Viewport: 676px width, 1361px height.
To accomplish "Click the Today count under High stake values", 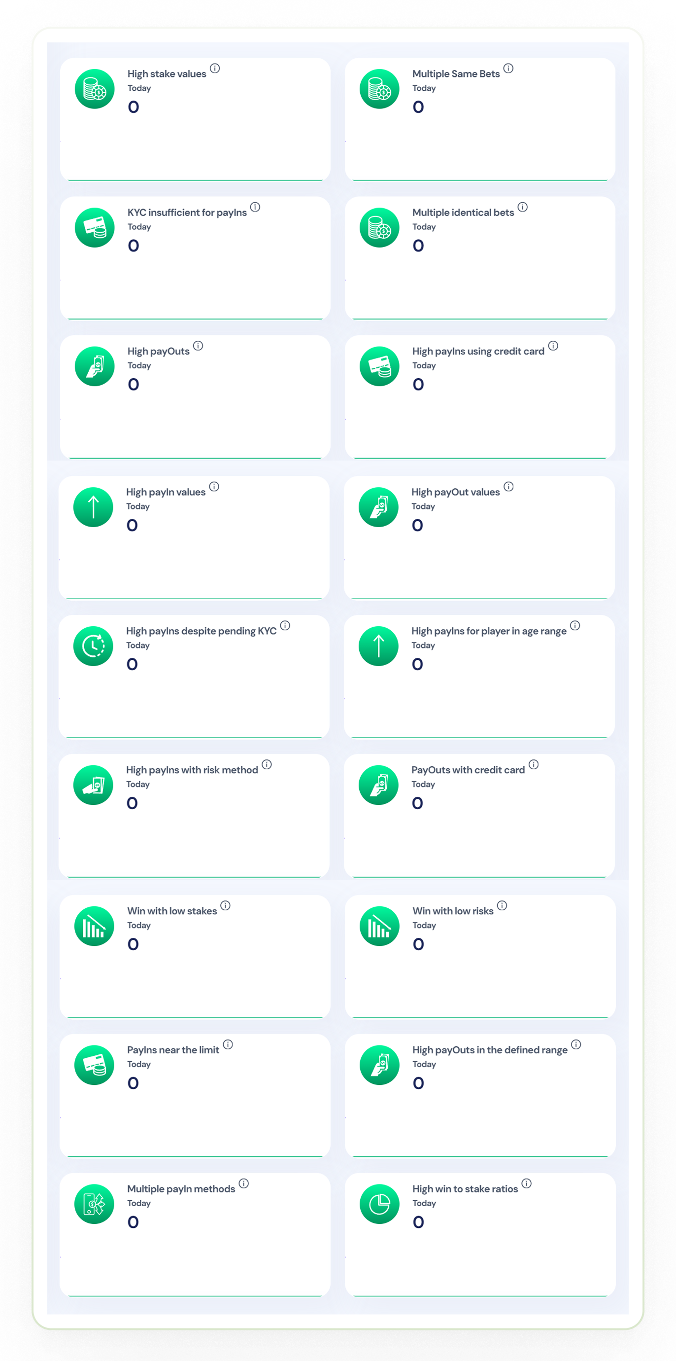I will tap(134, 107).
